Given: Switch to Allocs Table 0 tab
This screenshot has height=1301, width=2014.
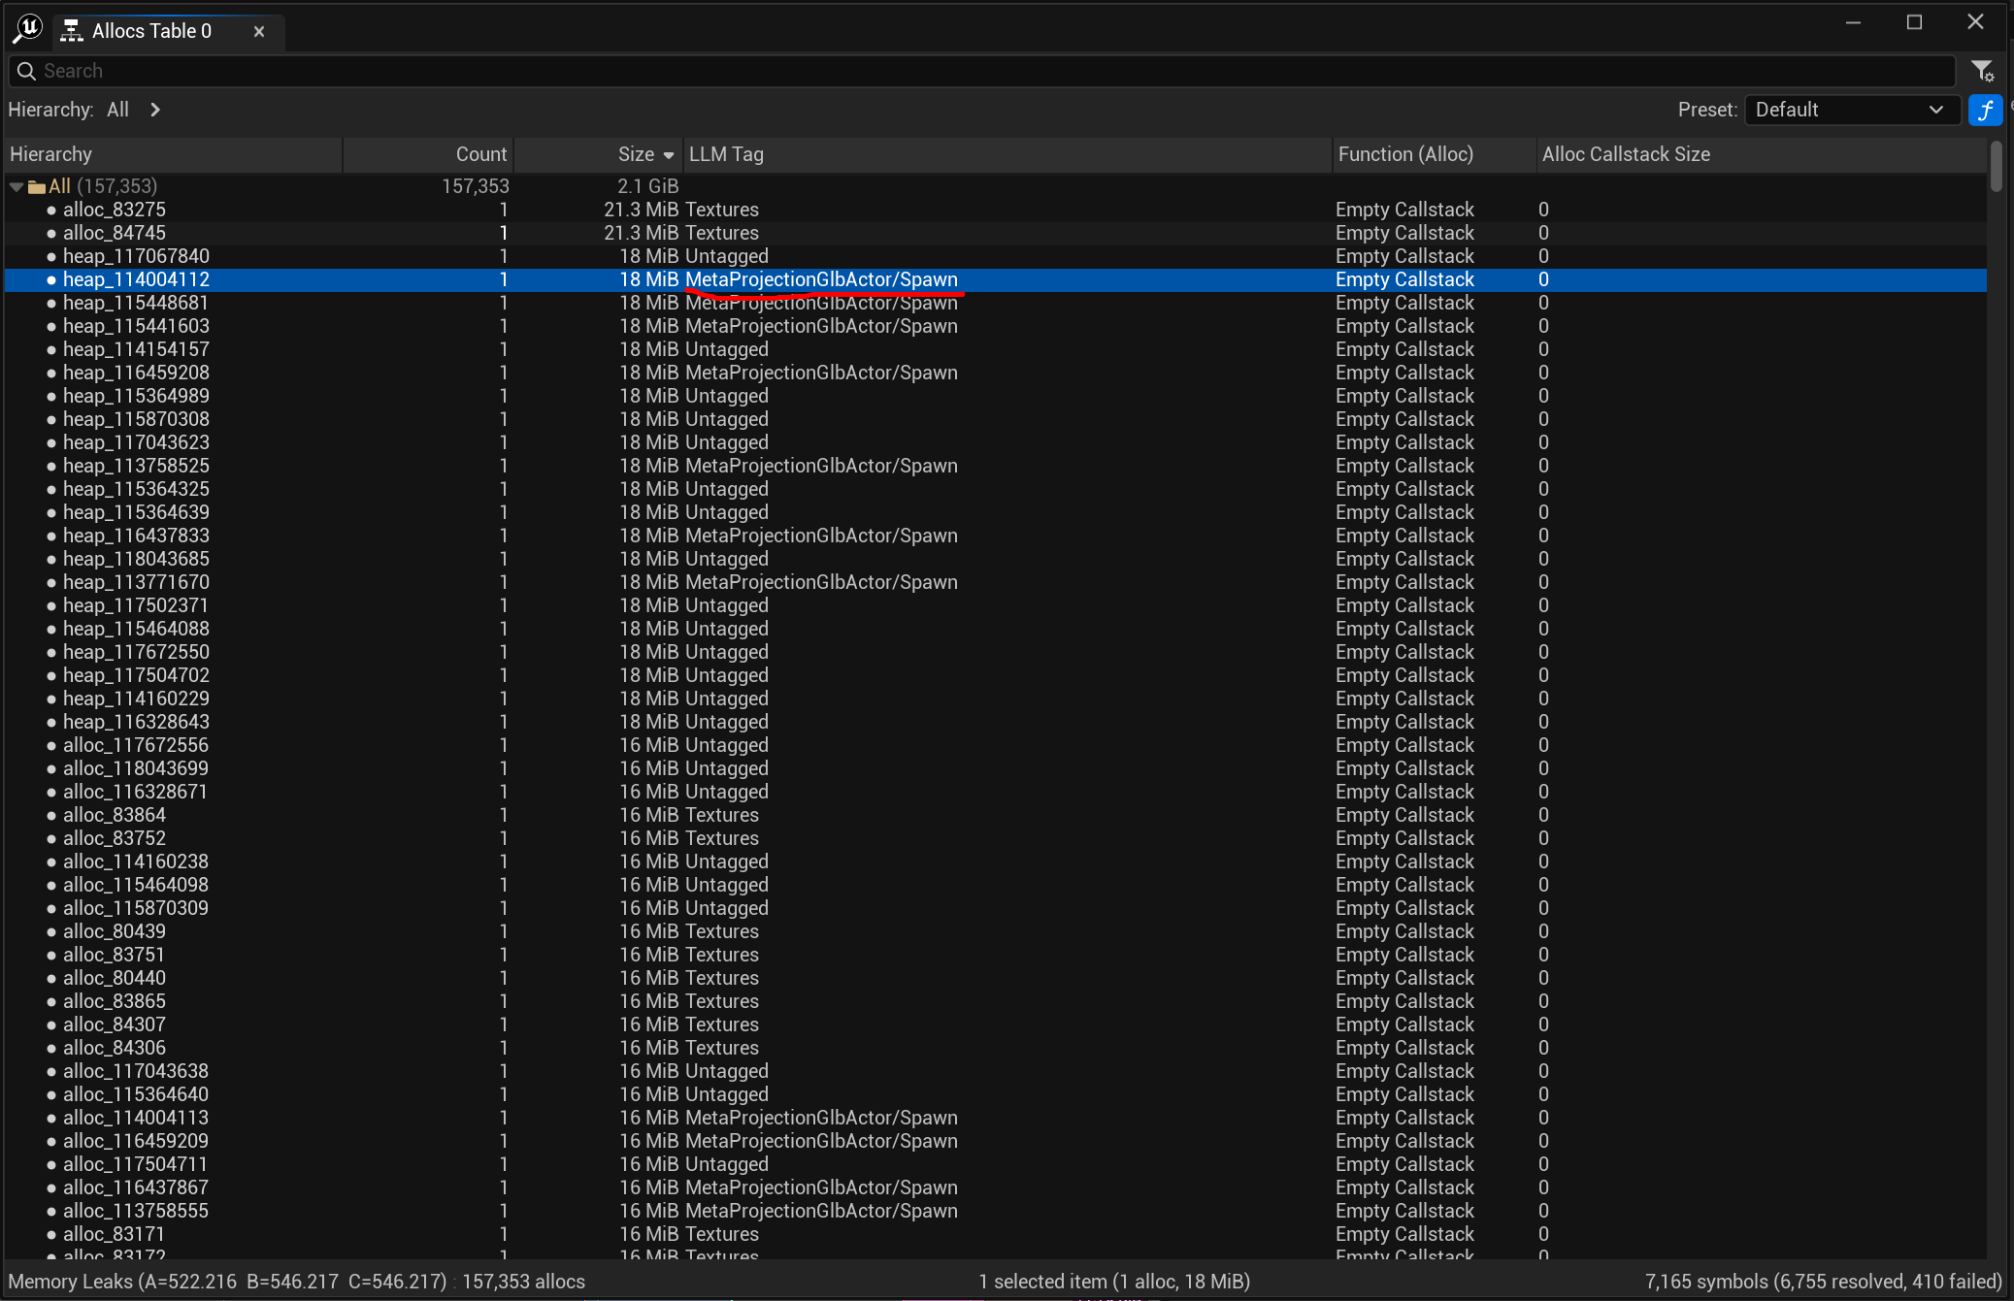Looking at the screenshot, I should pos(151,31).
